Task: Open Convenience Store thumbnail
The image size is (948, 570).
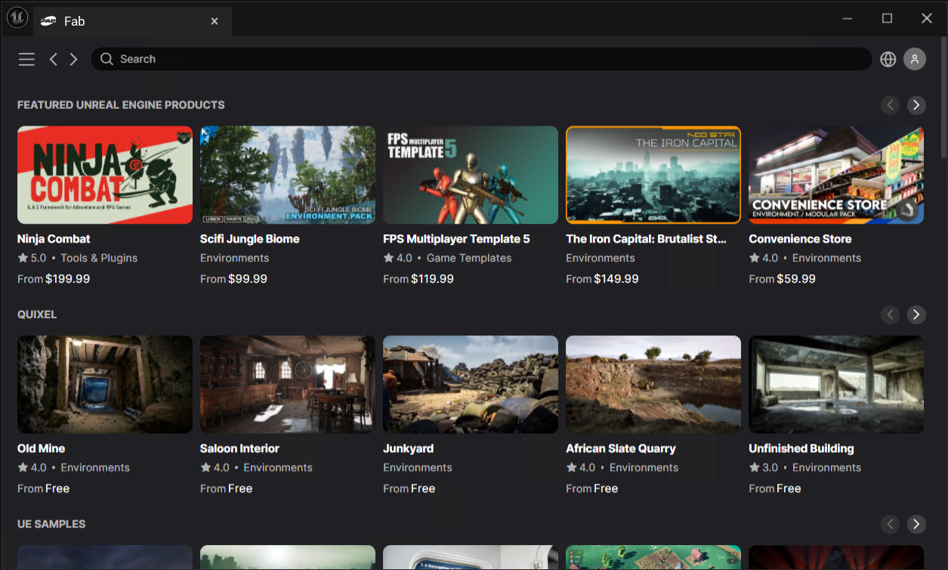Action: (x=836, y=175)
